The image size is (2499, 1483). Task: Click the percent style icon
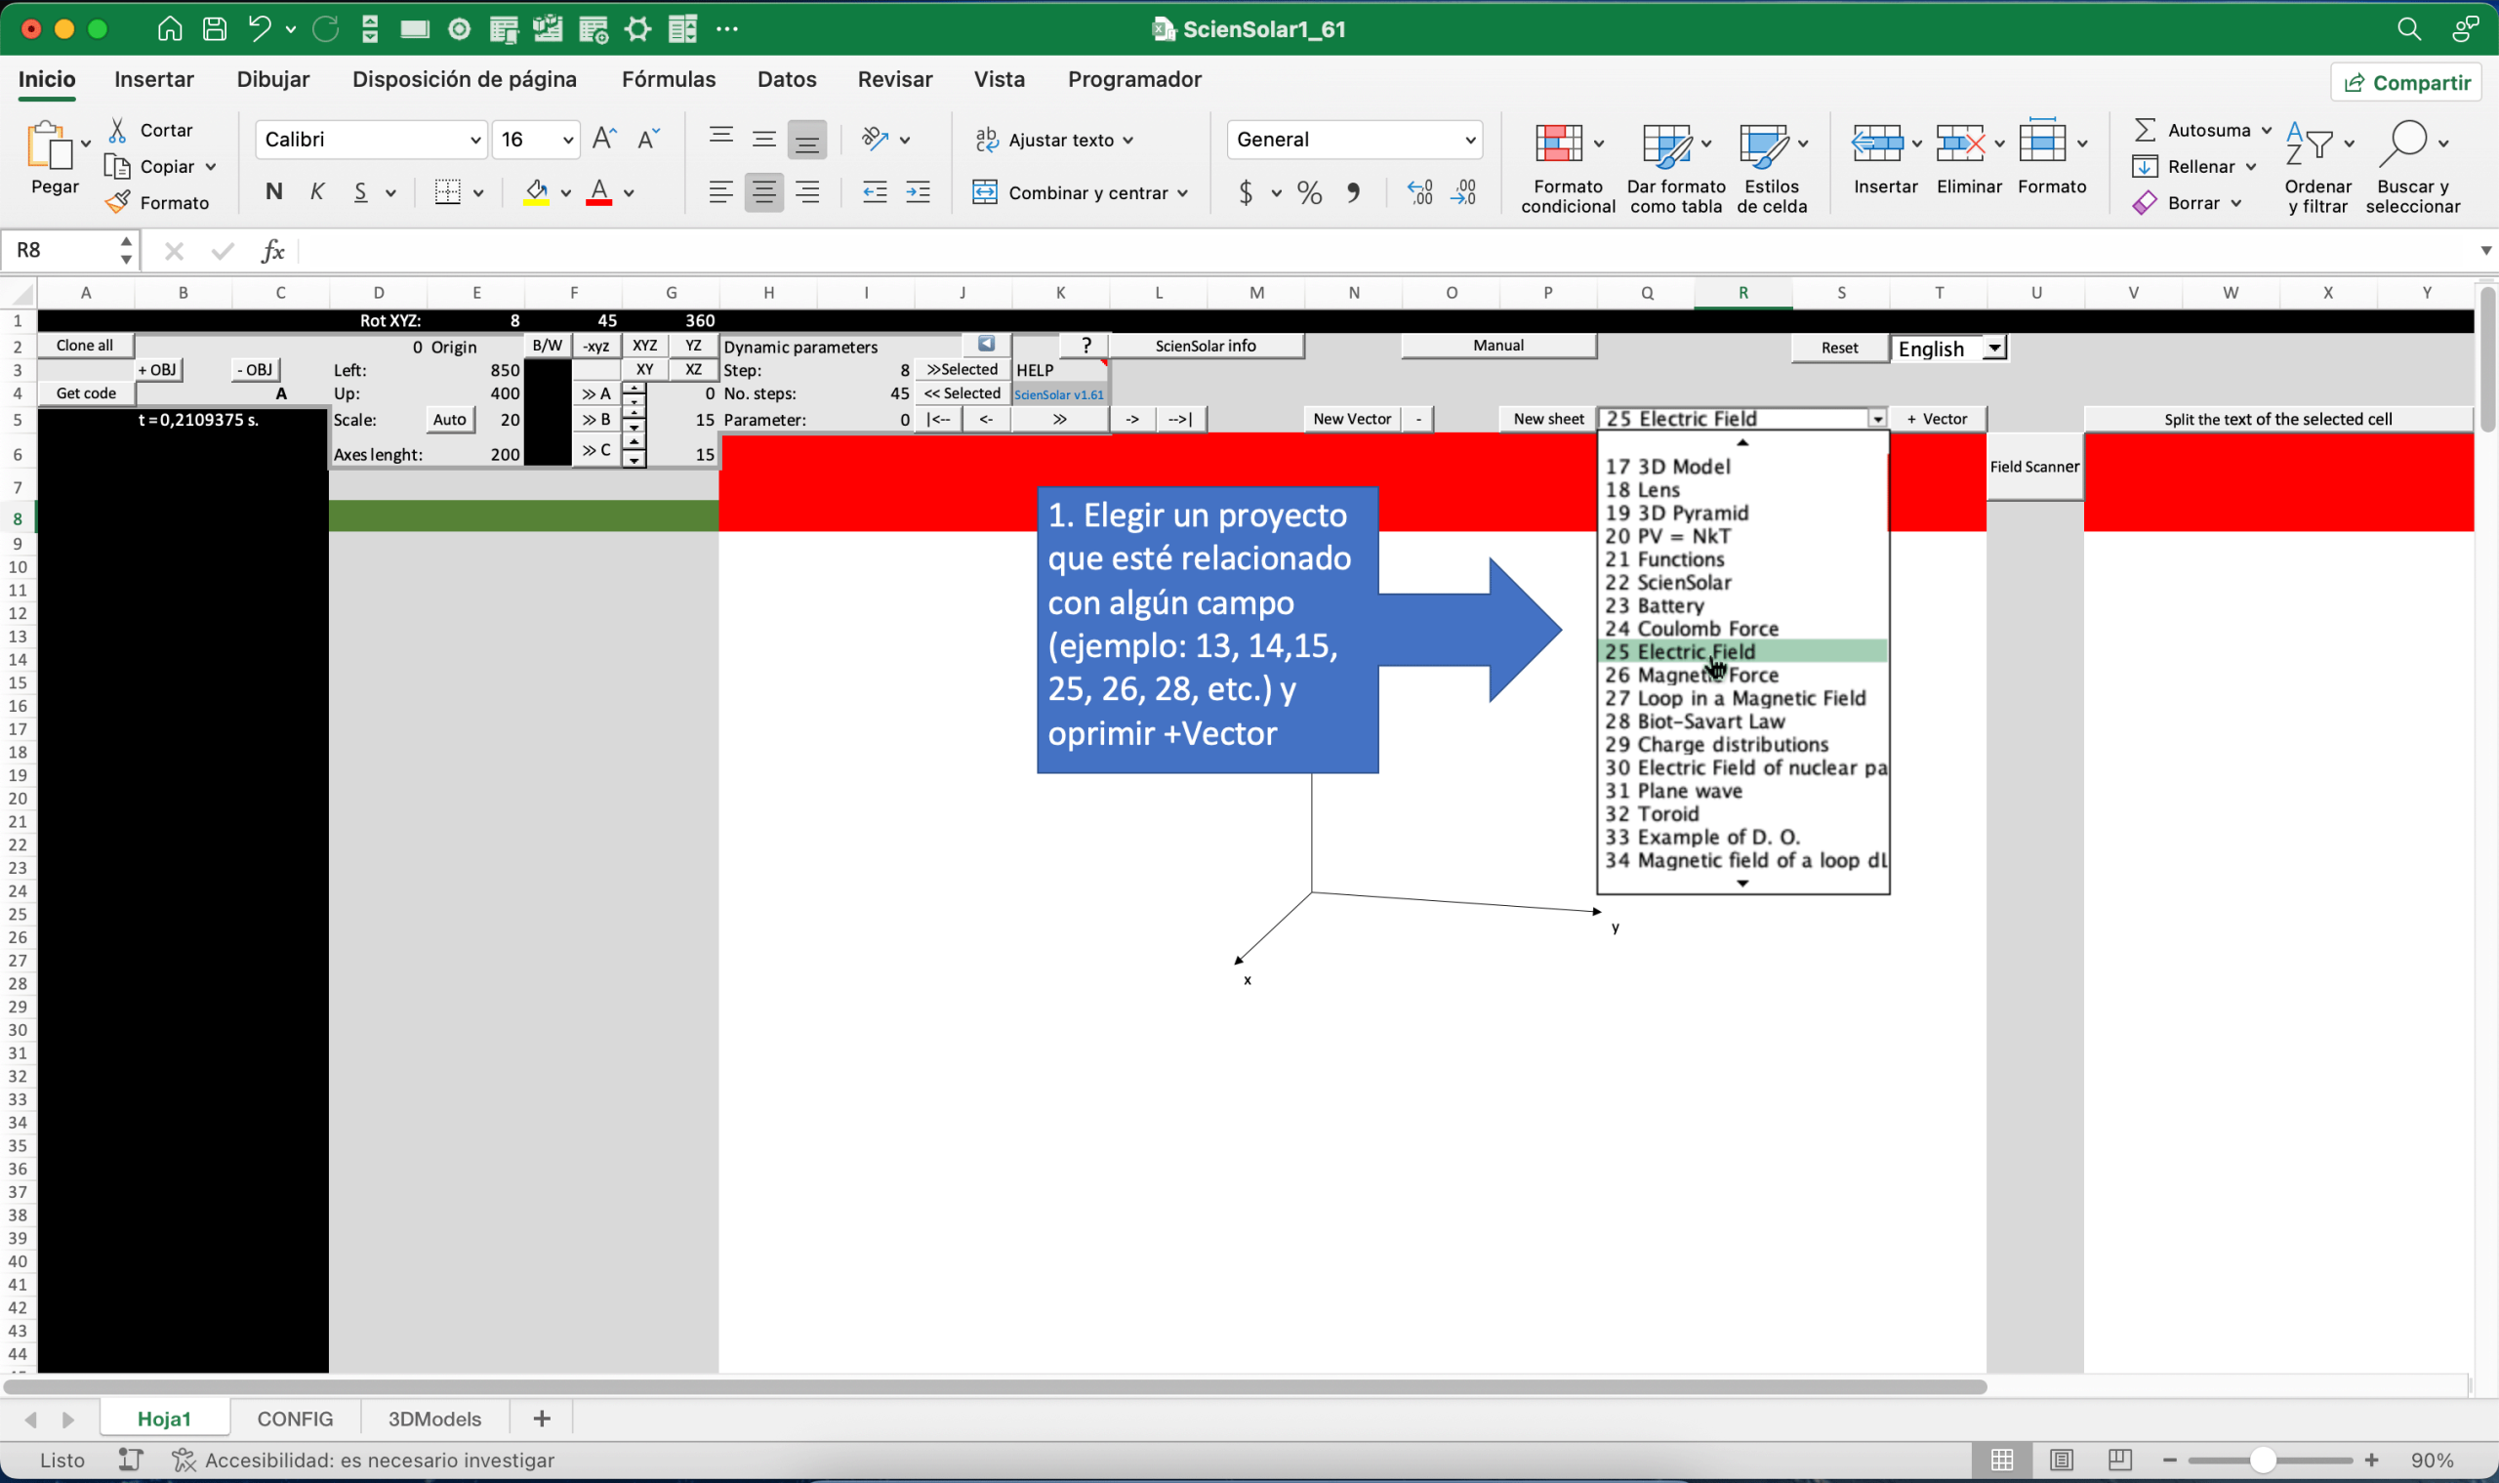[x=1309, y=192]
